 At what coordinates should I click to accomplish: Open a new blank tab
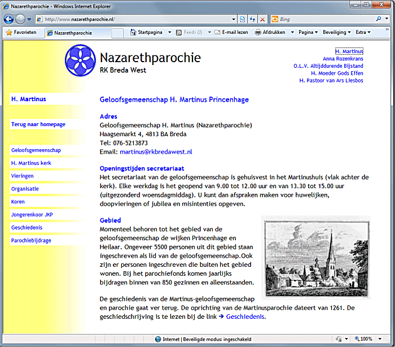[117, 33]
